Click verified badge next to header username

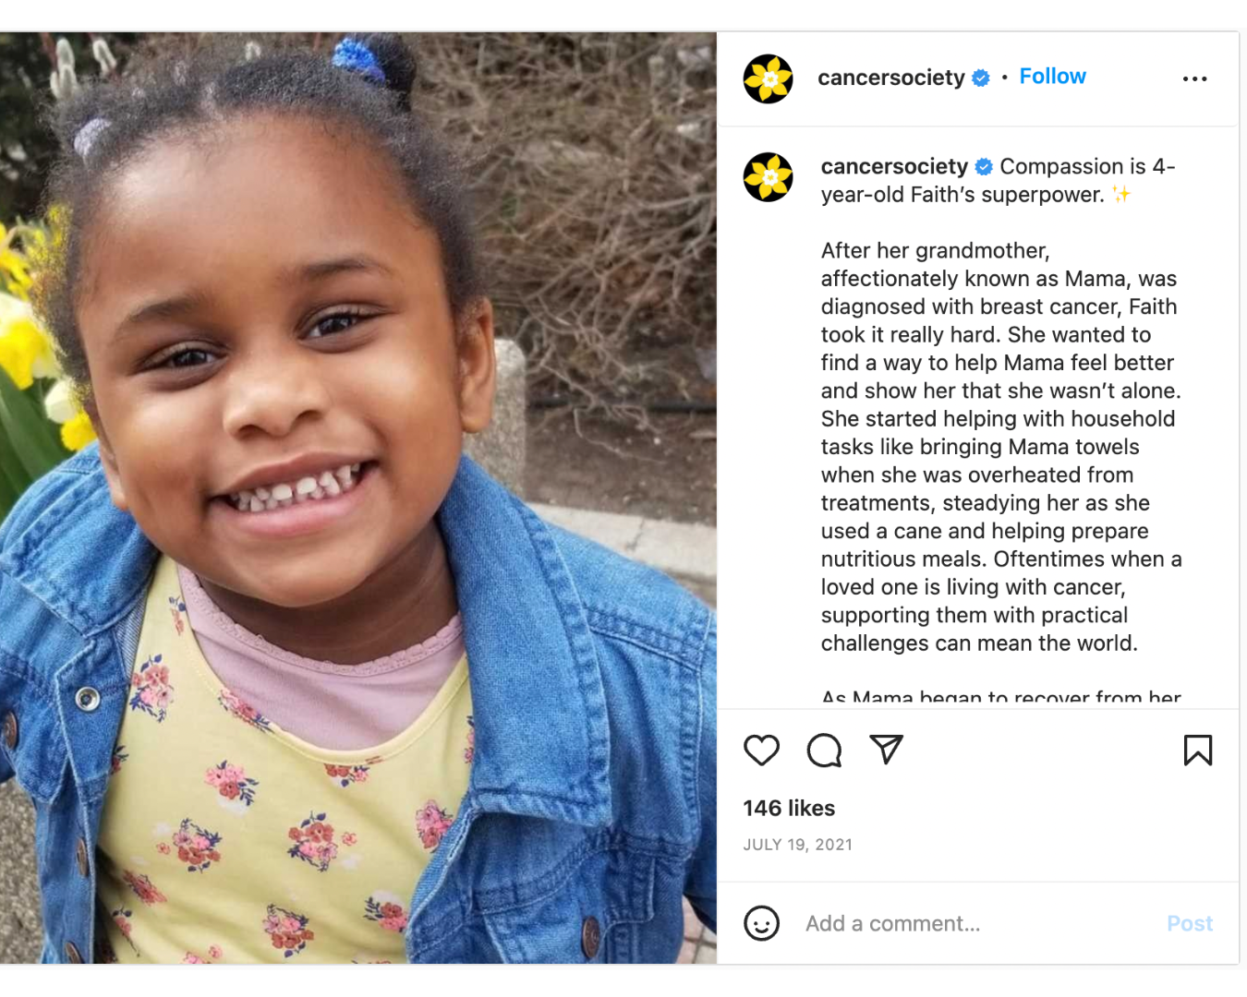pyautogui.click(x=982, y=78)
